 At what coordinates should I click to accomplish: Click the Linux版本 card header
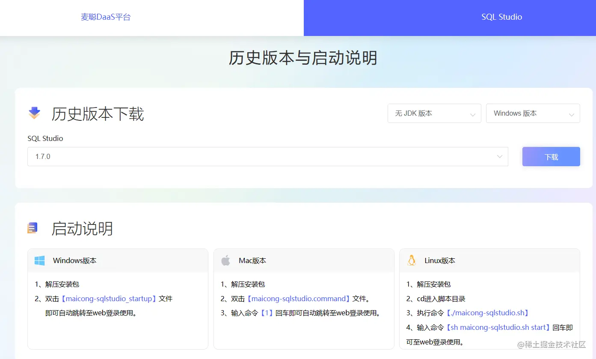coord(489,260)
